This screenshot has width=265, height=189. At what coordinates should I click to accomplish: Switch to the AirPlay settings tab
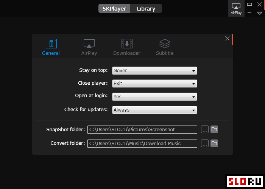point(89,47)
